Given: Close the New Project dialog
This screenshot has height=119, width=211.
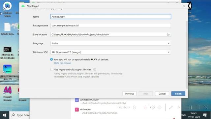Looking at the screenshot, I should coord(184,6).
